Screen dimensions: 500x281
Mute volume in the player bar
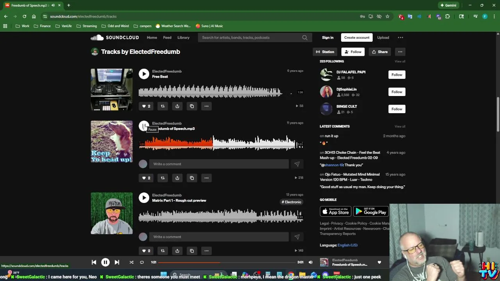[311, 262]
